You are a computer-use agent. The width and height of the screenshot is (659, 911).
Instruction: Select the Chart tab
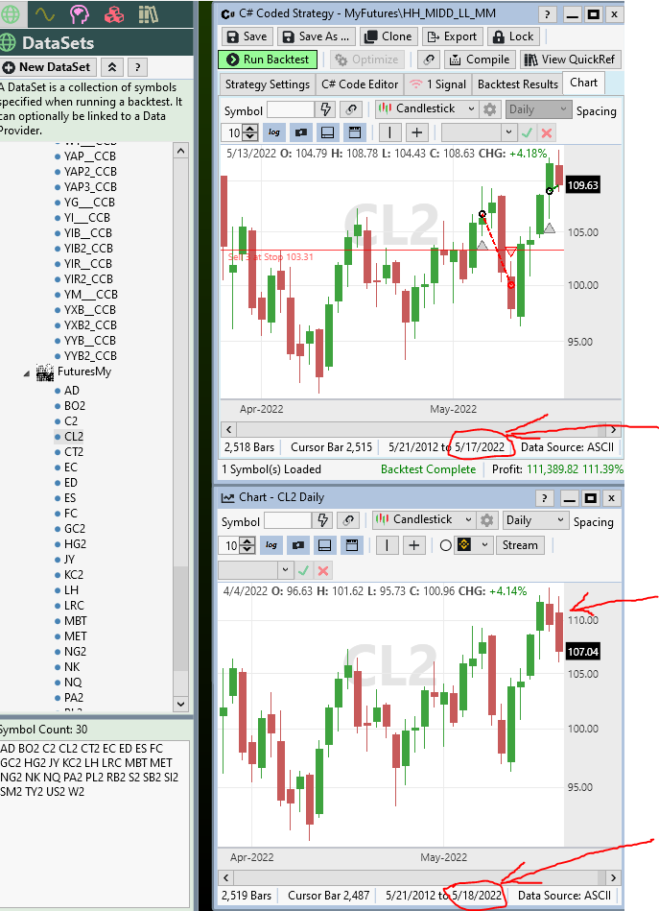click(583, 83)
